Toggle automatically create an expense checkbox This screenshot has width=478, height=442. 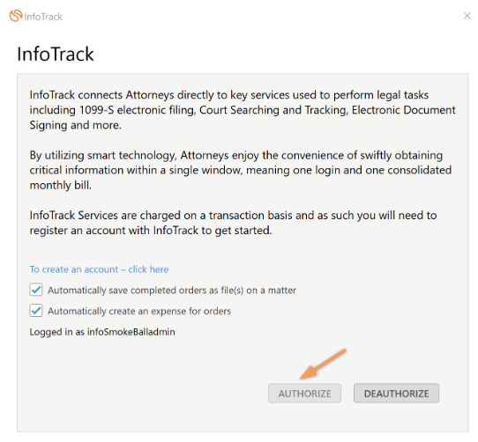pyautogui.click(x=36, y=311)
